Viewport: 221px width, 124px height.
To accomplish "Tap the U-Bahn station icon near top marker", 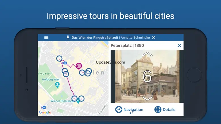I will (x=65, y=63).
